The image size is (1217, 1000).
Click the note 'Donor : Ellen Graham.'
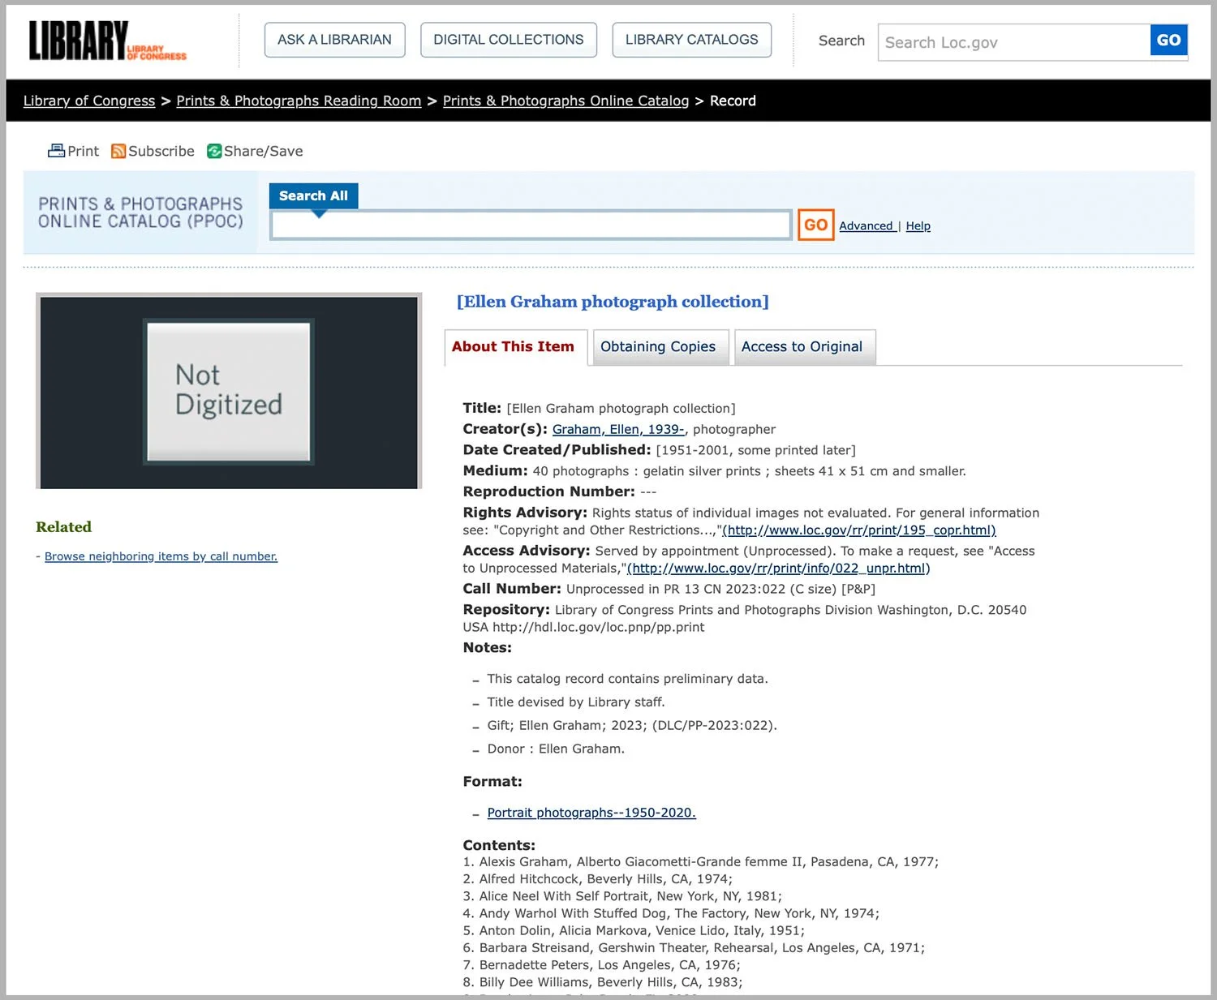[x=556, y=749]
